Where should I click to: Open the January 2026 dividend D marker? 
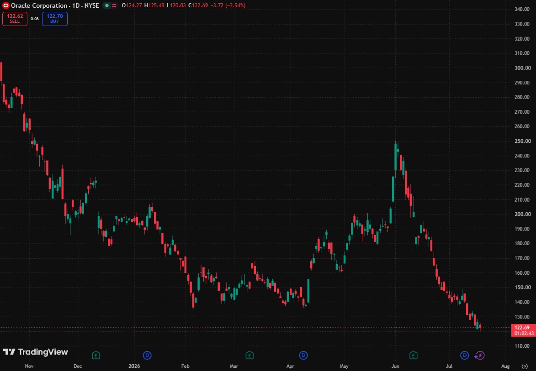(x=147, y=355)
